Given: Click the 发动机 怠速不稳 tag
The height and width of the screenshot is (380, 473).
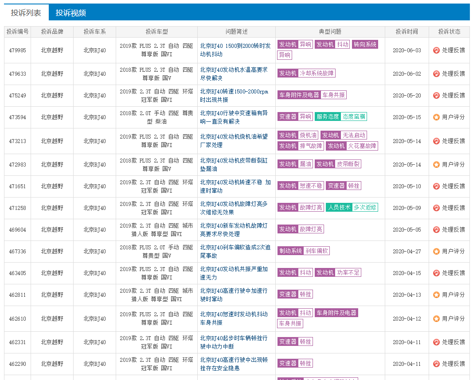Looking at the screenshot, I should point(301,186).
